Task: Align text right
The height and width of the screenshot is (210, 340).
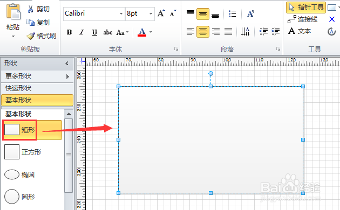Action: (216, 32)
